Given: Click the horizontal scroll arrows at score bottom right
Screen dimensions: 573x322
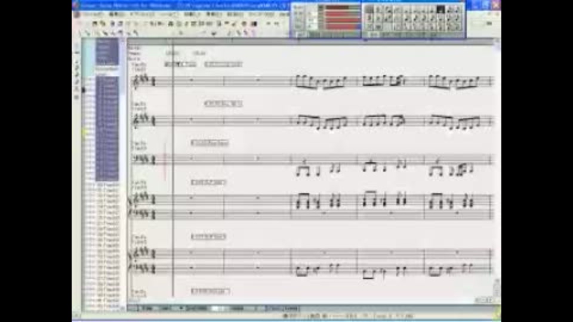Looking at the screenshot, I should [485, 300].
